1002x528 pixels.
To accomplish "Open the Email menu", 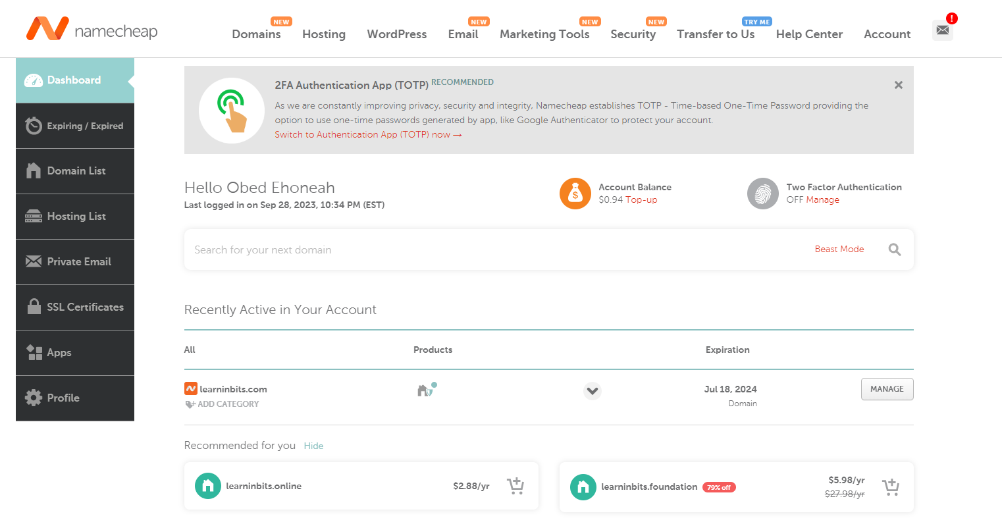I will pos(463,34).
